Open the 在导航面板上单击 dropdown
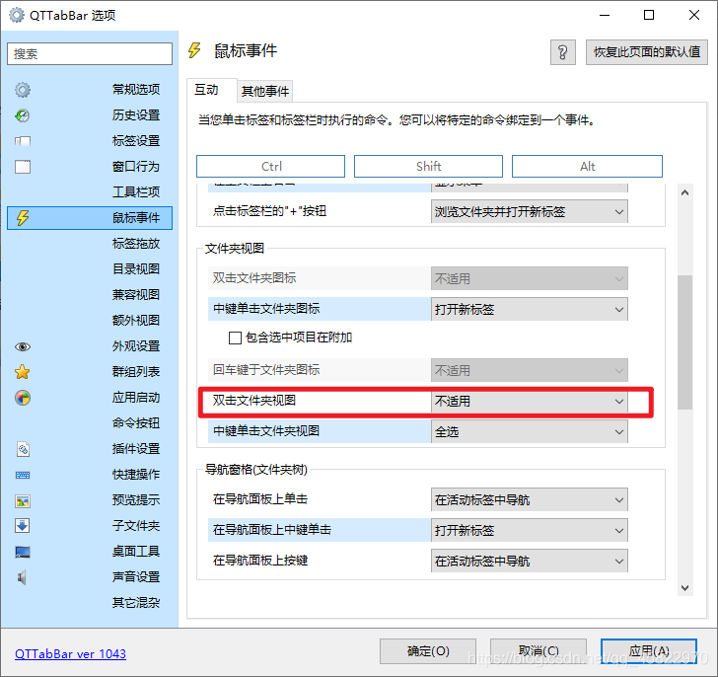The width and height of the screenshot is (718, 677). 530,499
